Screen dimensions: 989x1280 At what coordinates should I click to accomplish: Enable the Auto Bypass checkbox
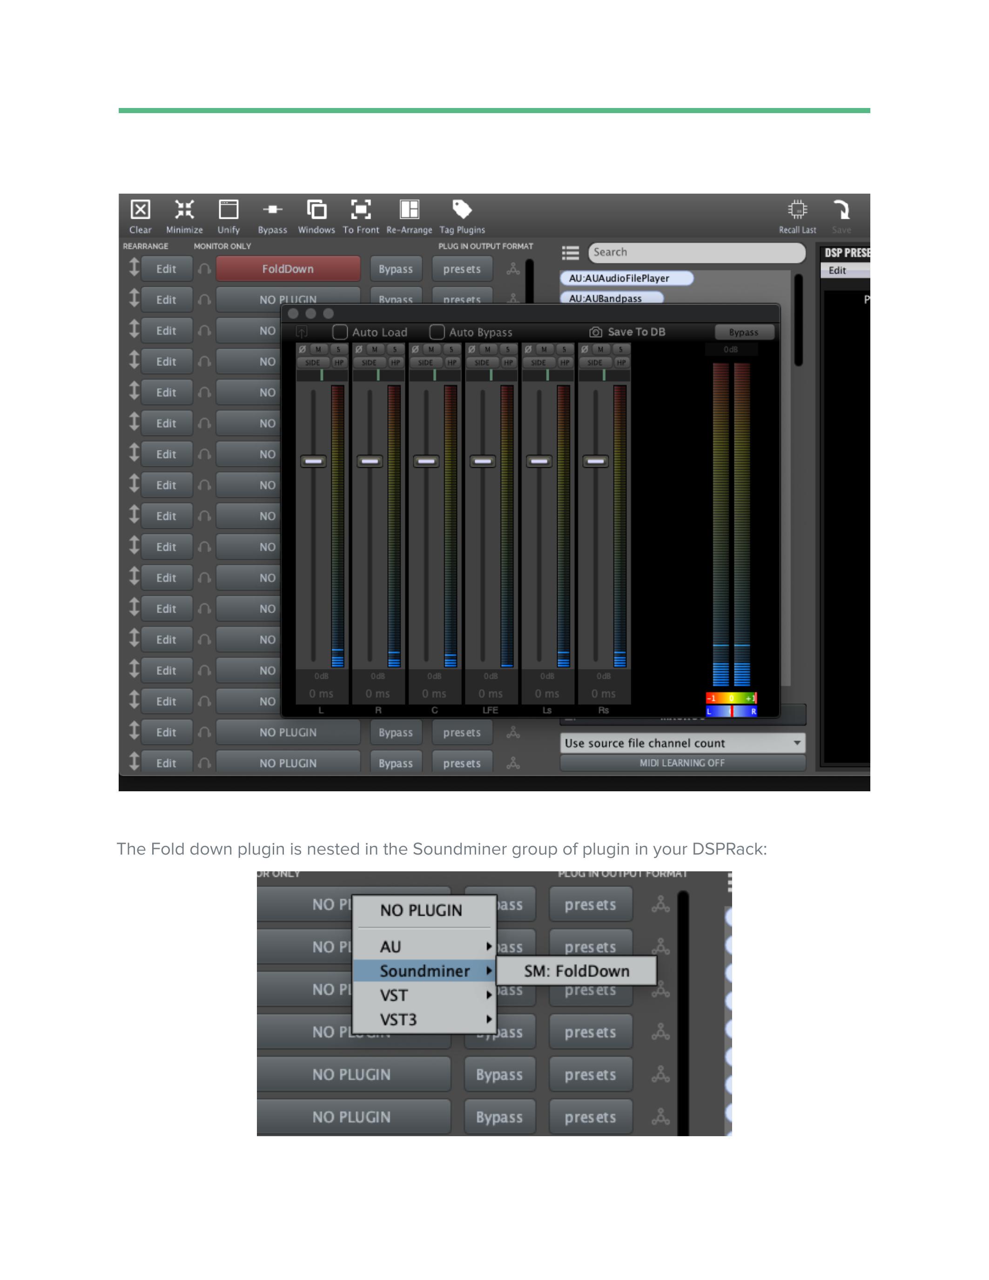tap(437, 332)
